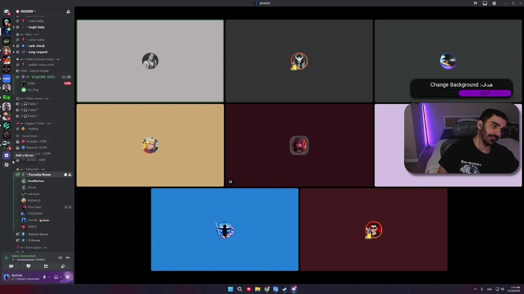Screen dimensions: 524x294
Task: Click the Add a Server plus icon
Action: 6,155
